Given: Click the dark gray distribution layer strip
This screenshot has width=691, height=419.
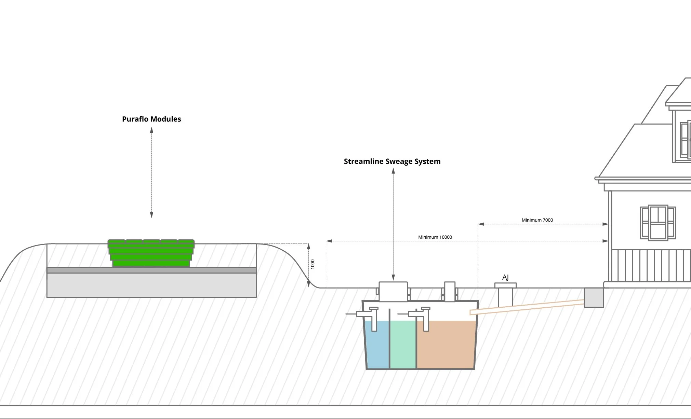Looking at the screenshot, I should point(151,270).
